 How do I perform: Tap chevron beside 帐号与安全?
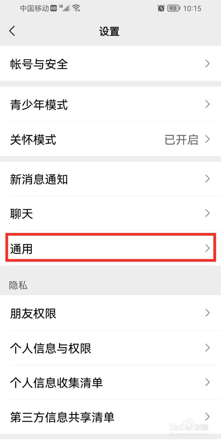(x=208, y=64)
